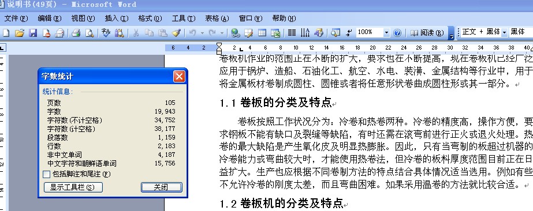
Task: Switch to 阅读(R) reading layout
Action: (x=427, y=33)
